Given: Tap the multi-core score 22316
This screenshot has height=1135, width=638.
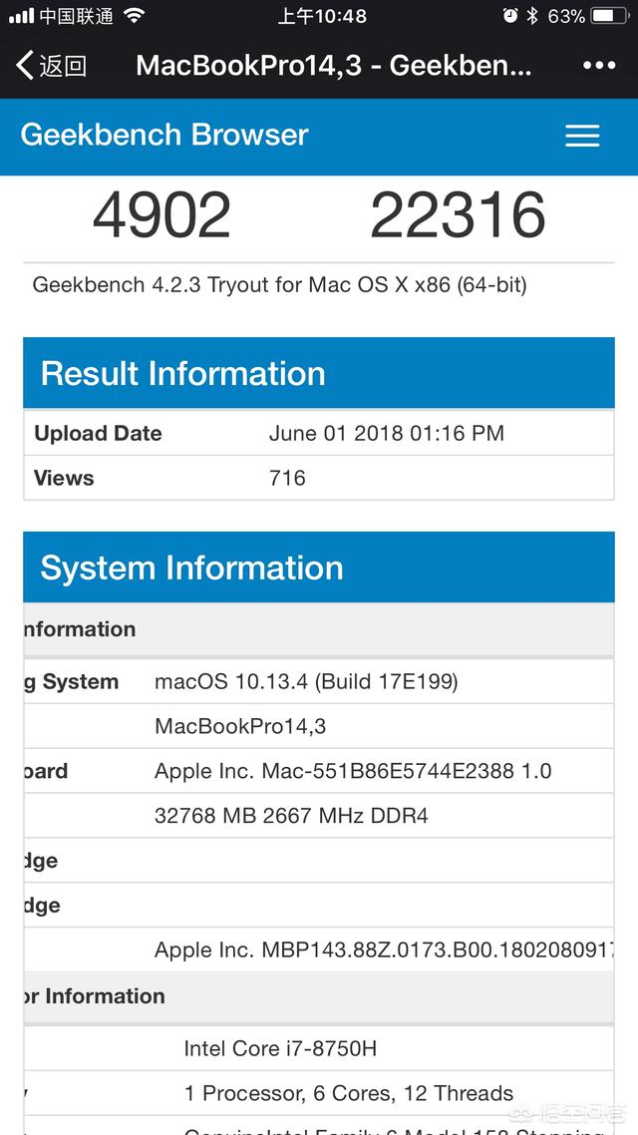Looking at the screenshot, I should tap(458, 214).
